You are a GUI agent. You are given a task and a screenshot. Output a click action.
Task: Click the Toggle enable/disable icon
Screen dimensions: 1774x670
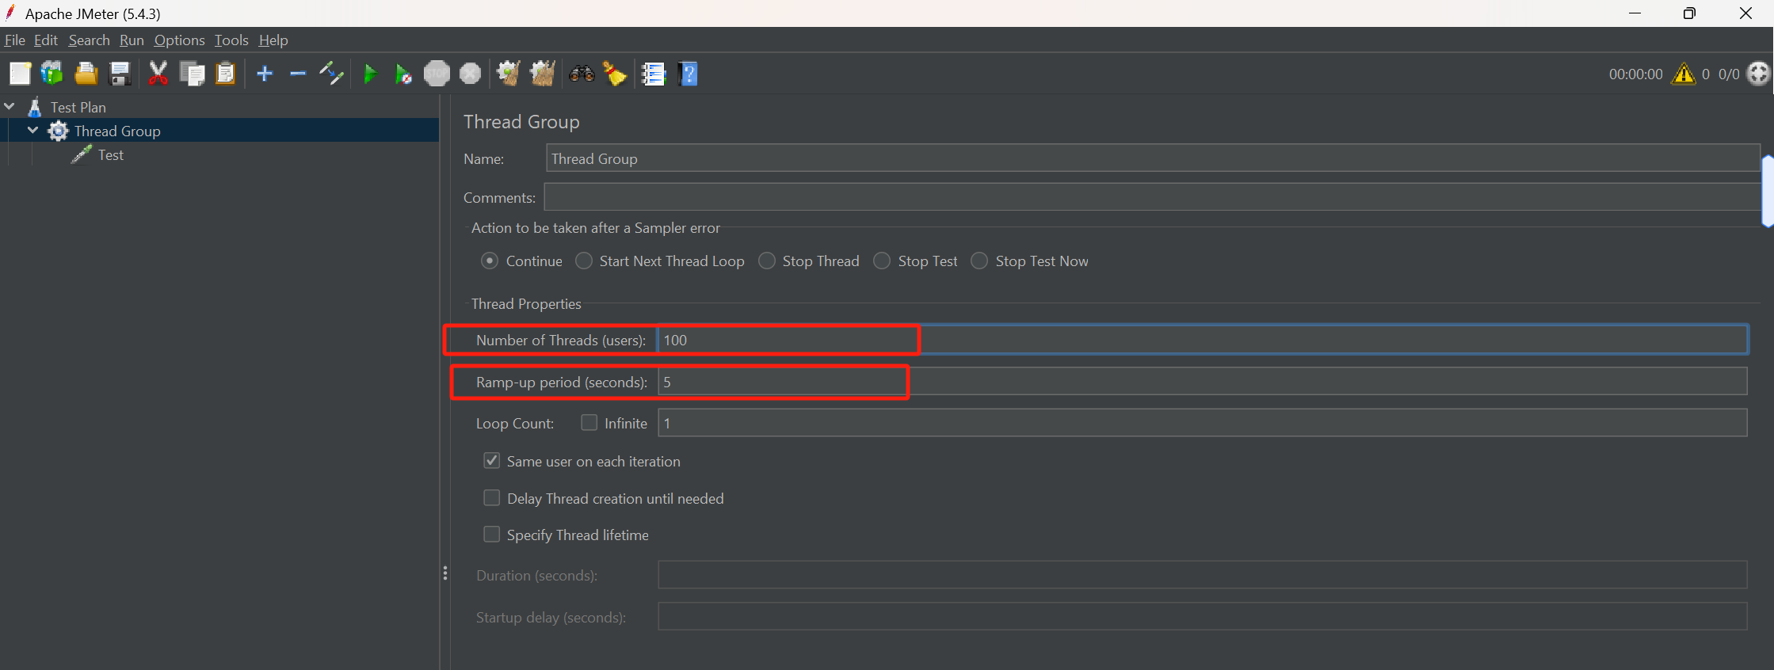coord(331,74)
